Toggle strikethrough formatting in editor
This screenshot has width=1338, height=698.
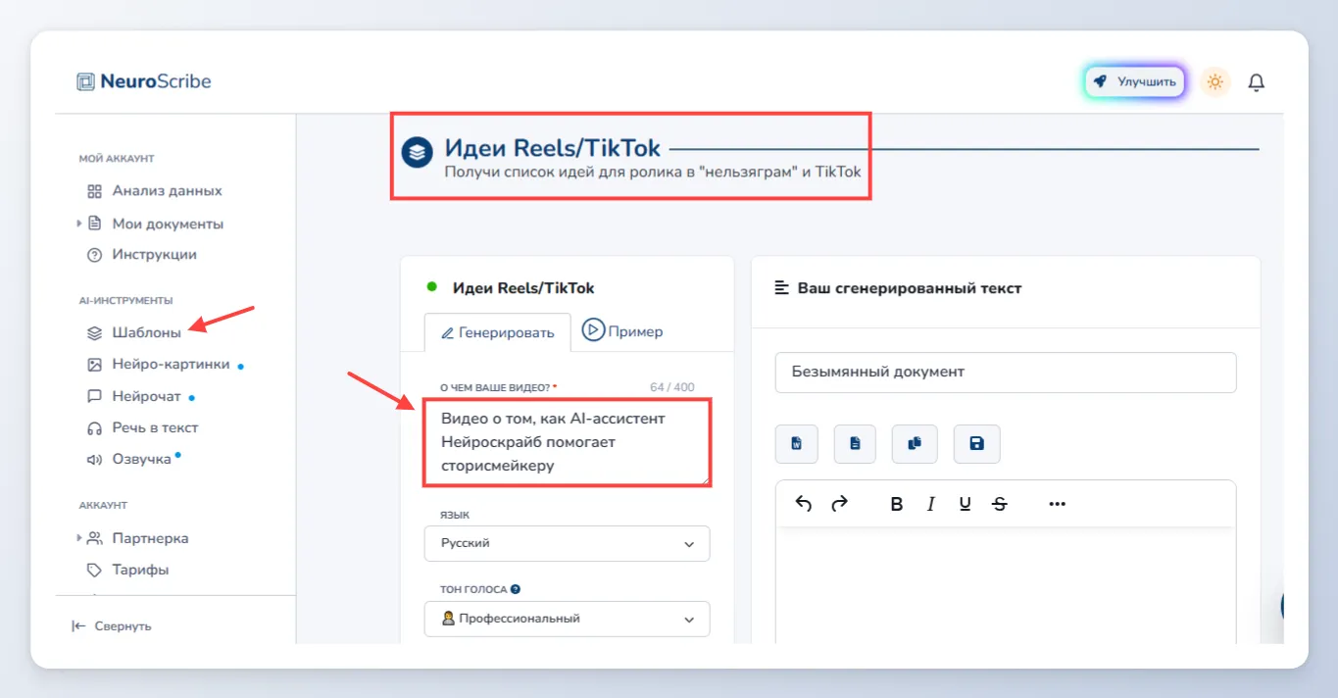pyautogui.click(x=999, y=504)
